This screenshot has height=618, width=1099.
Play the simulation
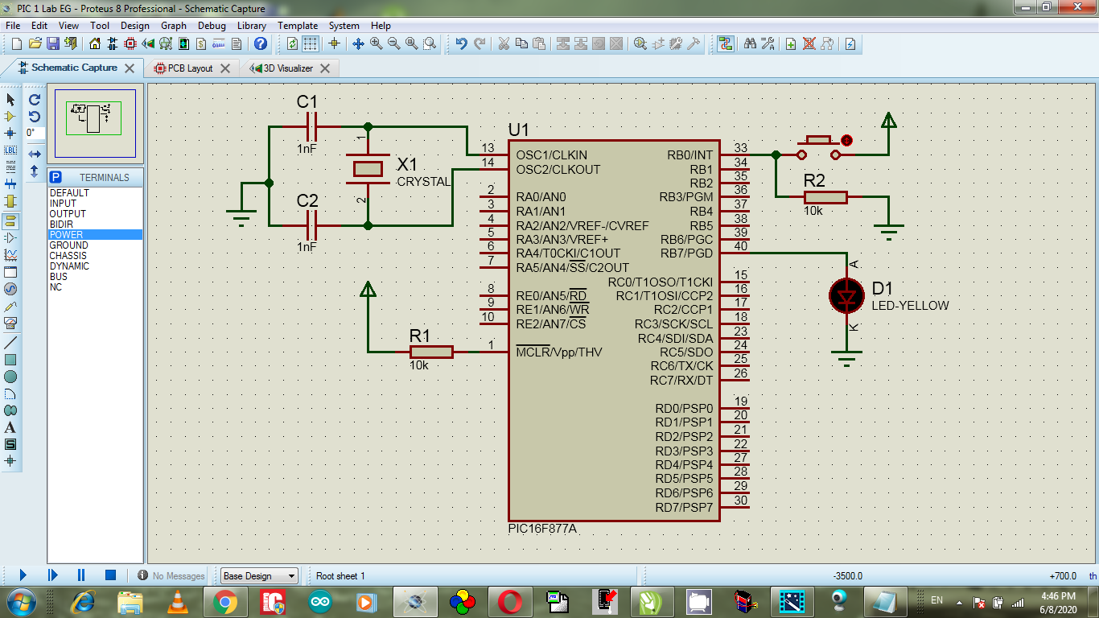[23, 575]
